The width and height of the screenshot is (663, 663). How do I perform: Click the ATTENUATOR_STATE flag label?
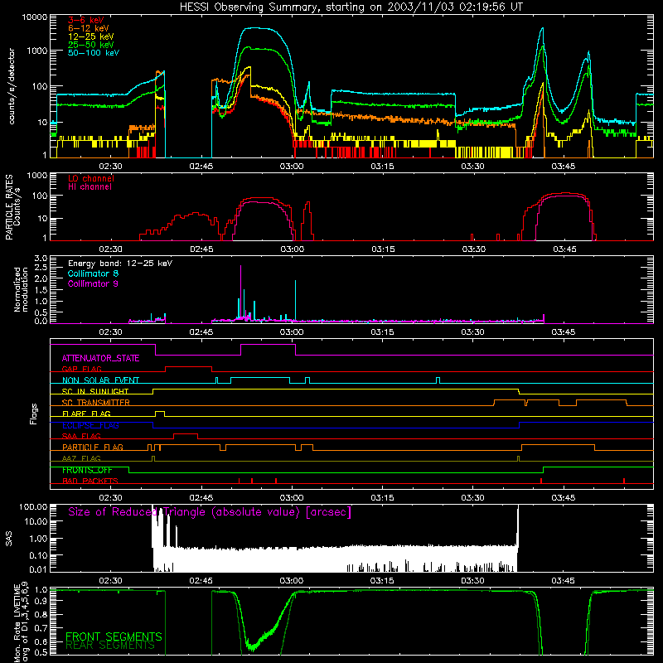pos(100,358)
